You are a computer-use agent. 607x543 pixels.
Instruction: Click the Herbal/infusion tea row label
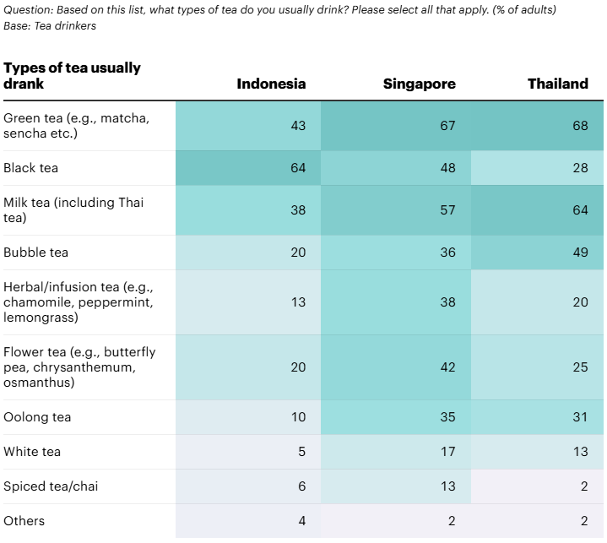79,302
